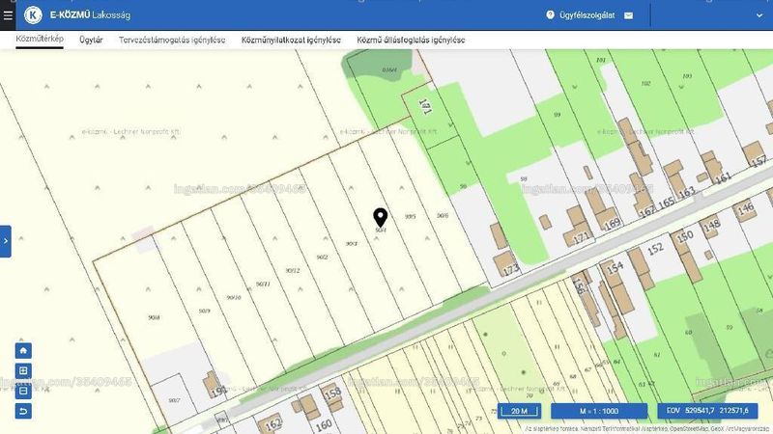Select parcel 90/5 on the map
Viewport: 773px width, 434px height.
tap(410, 216)
